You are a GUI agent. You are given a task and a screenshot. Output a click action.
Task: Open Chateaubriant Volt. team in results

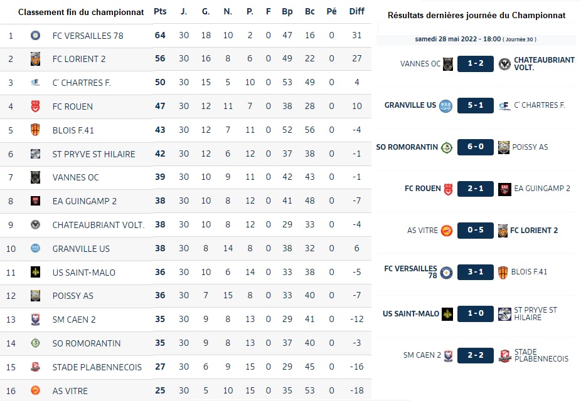click(543, 64)
